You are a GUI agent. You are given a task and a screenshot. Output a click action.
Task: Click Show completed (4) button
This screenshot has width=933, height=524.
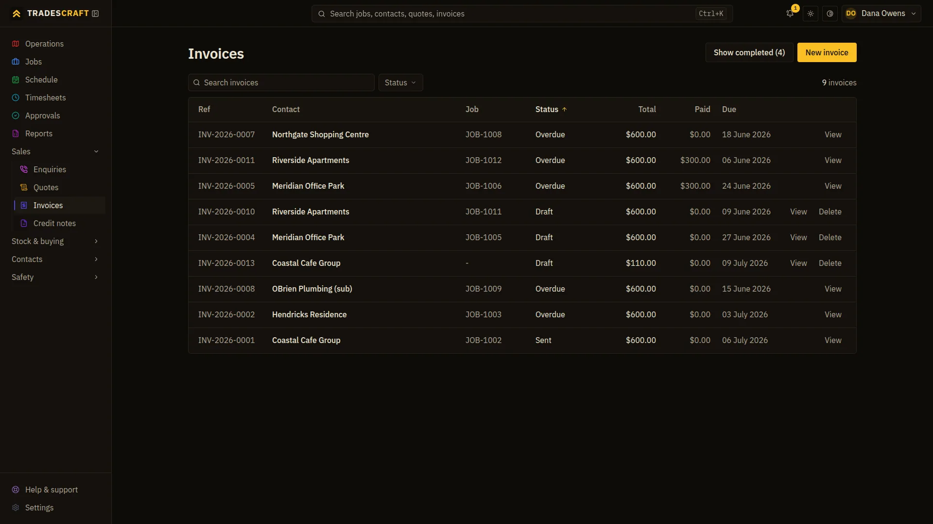pos(749,52)
